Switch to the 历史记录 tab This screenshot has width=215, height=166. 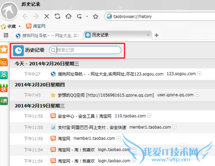point(117,35)
